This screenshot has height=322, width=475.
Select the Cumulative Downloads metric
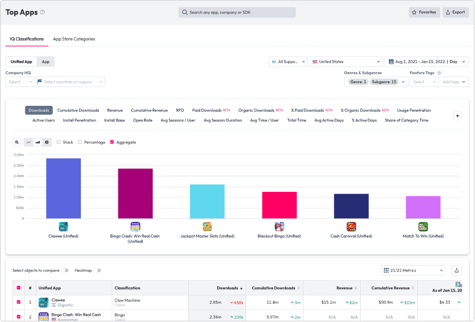click(78, 110)
